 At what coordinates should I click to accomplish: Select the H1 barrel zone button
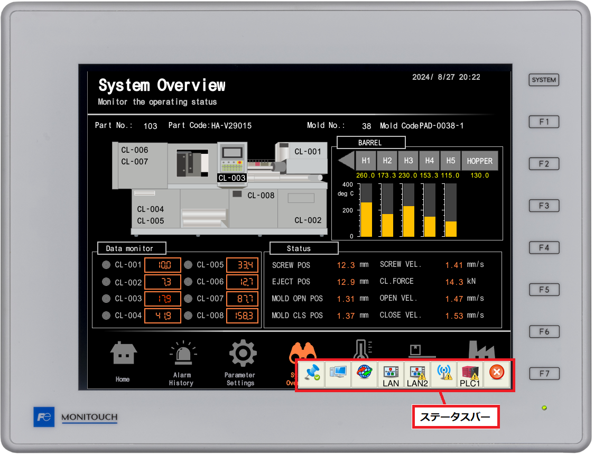366,161
